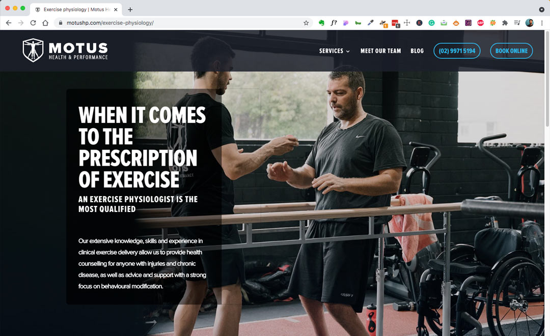Click the Motus Health & Performance logo
The height and width of the screenshot is (336, 550).
65,50
